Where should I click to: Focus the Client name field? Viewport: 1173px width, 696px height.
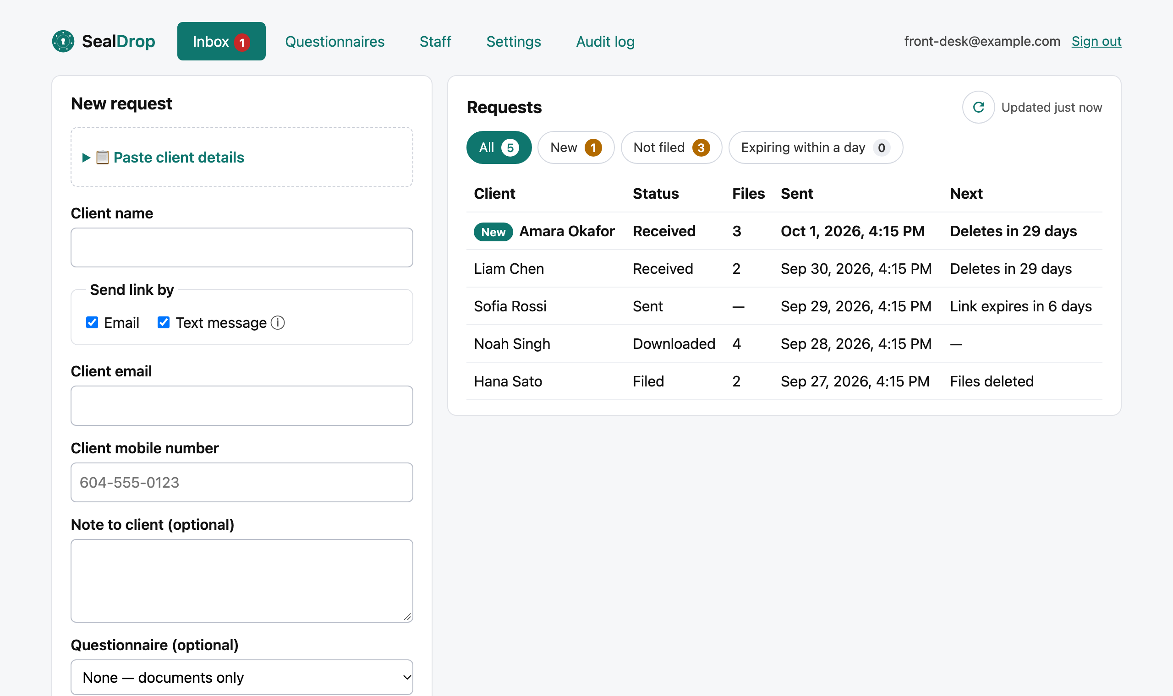[x=241, y=248]
